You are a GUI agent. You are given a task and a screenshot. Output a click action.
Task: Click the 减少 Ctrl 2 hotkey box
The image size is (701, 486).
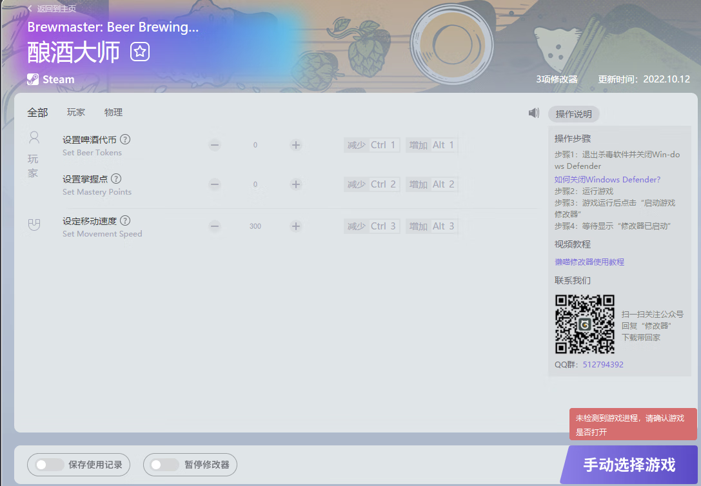[x=372, y=184]
